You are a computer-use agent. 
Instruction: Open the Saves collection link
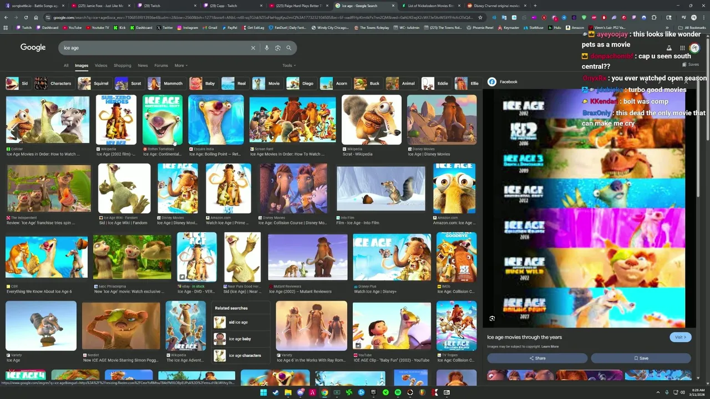pos(690,64)
